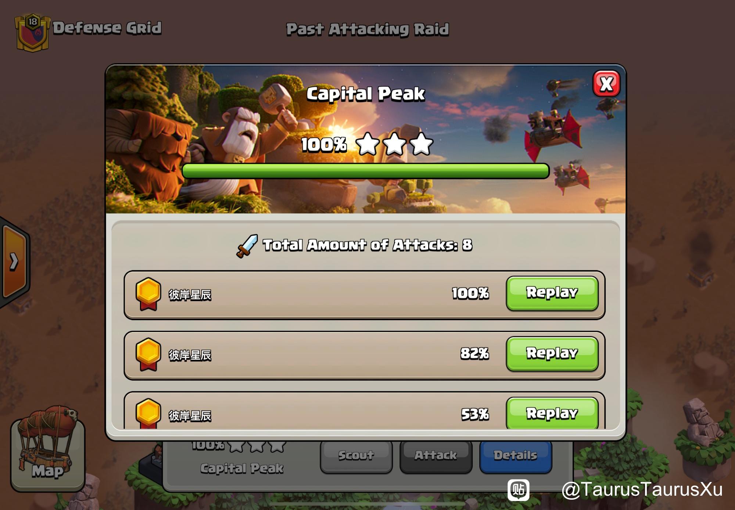Click the Capital Peak title in banner
Image resolution: width=735 pixels, height=510 pixels.
click(366, 94)
